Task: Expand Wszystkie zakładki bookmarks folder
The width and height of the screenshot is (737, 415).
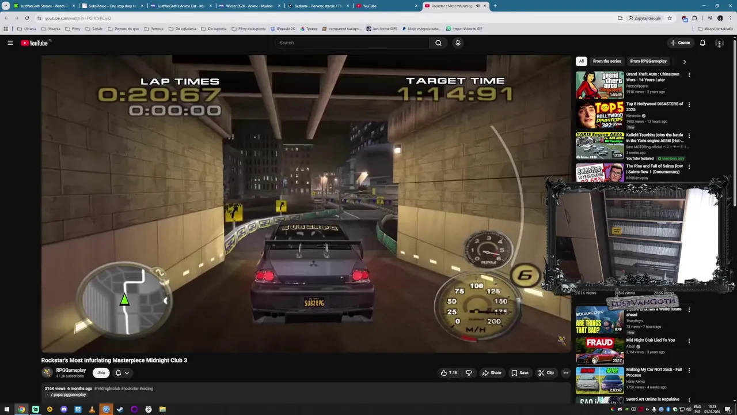Action: click(x=715, y=28)
